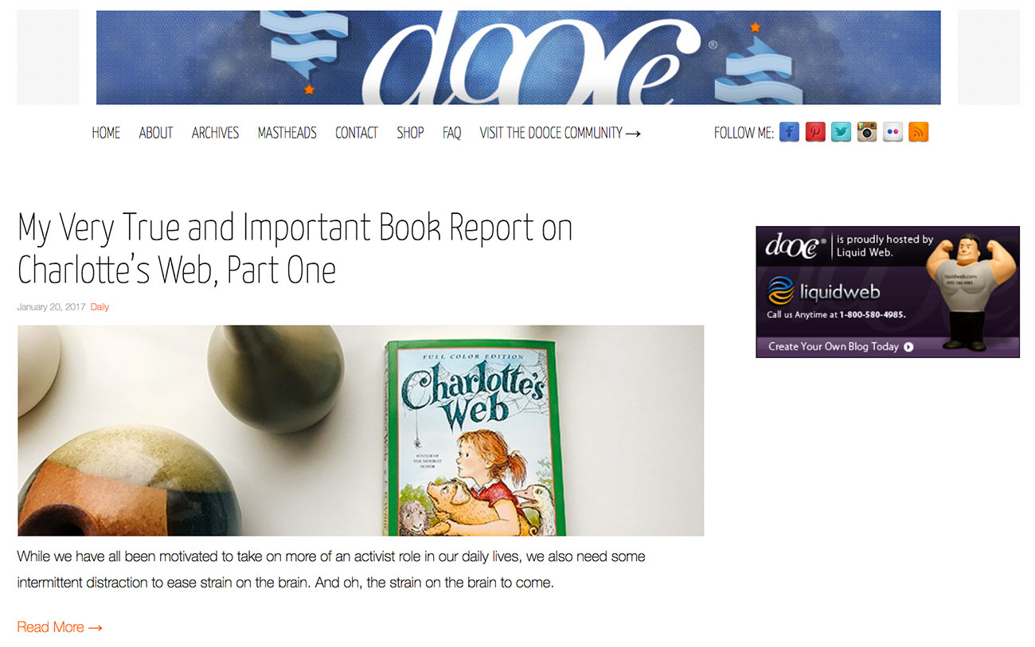Browse the ARCHIVES menu item
Viewport: 1035px width, 647px height.
215,133
